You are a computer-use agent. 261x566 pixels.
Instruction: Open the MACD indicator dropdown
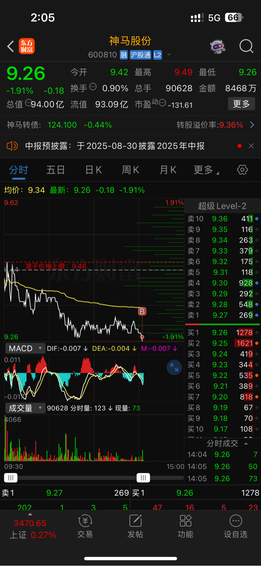25,349
